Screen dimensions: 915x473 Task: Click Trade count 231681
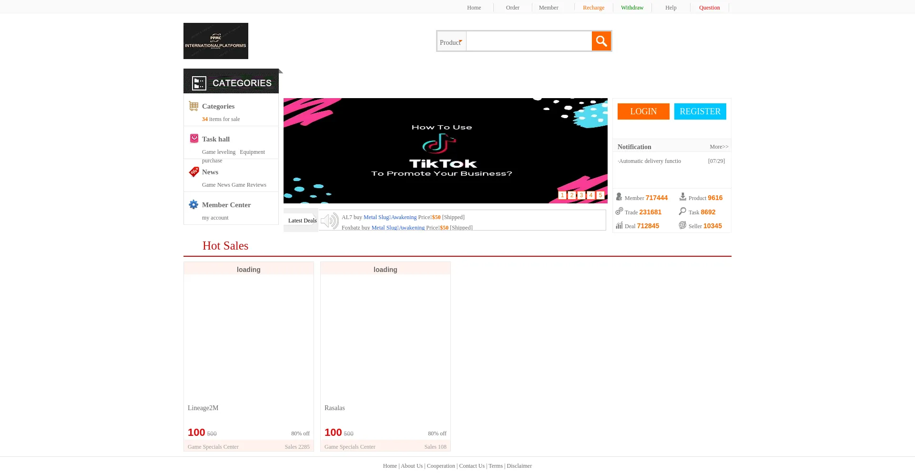tap(650, 212)
